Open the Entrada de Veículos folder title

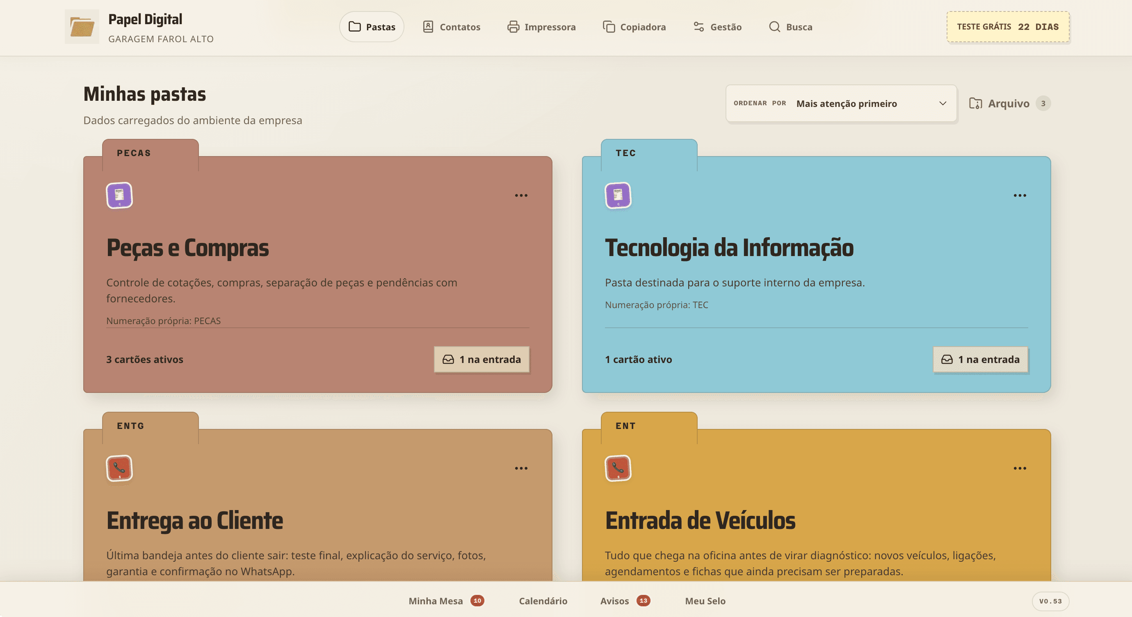coord(700,521)
